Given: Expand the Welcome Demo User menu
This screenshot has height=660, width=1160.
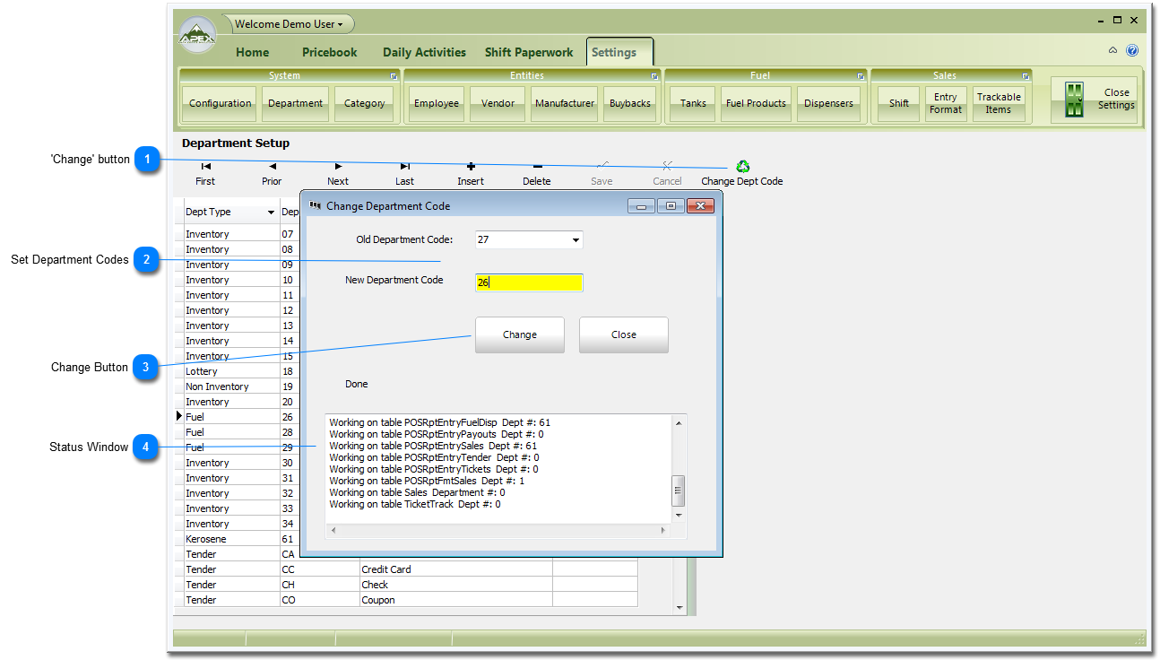Looking at the screenshot, I should [288, 24].
